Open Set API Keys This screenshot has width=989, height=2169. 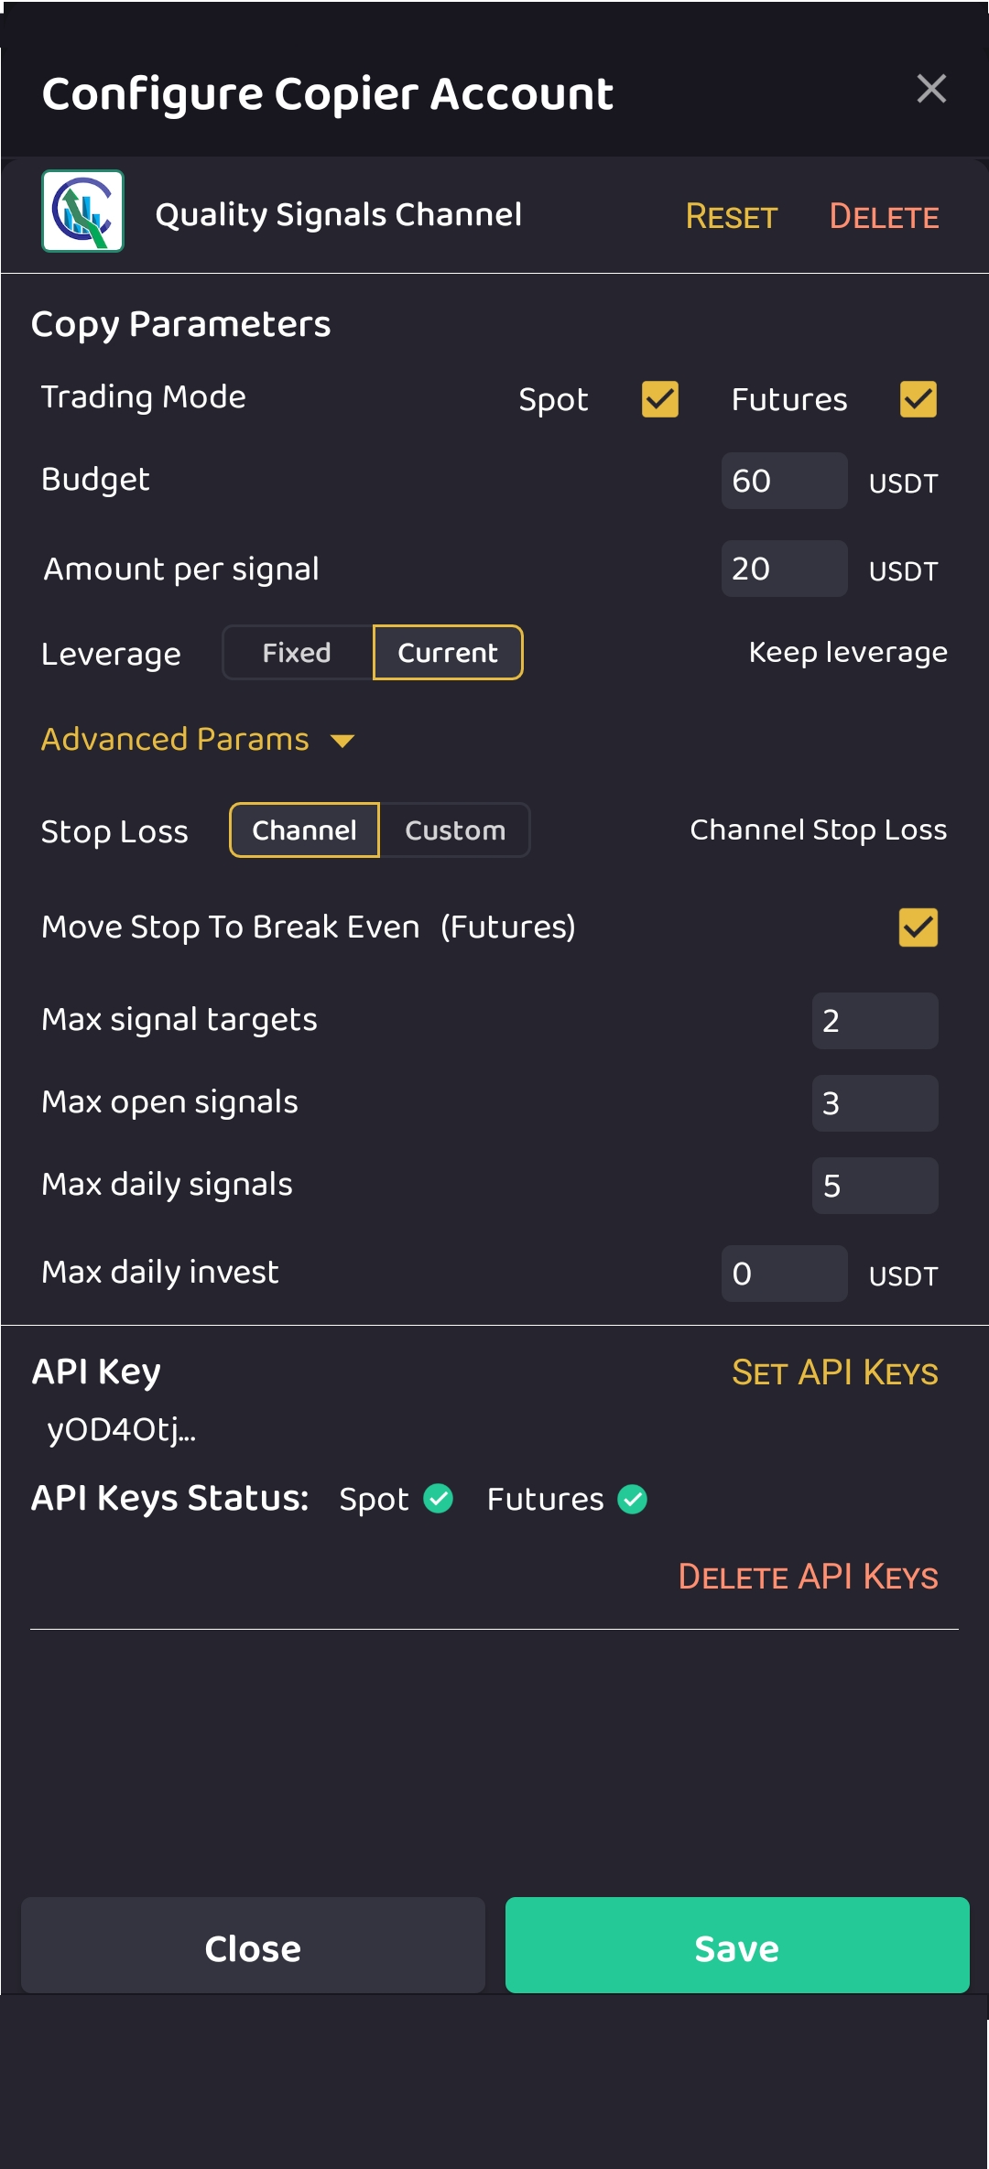tap(834, 1372)
